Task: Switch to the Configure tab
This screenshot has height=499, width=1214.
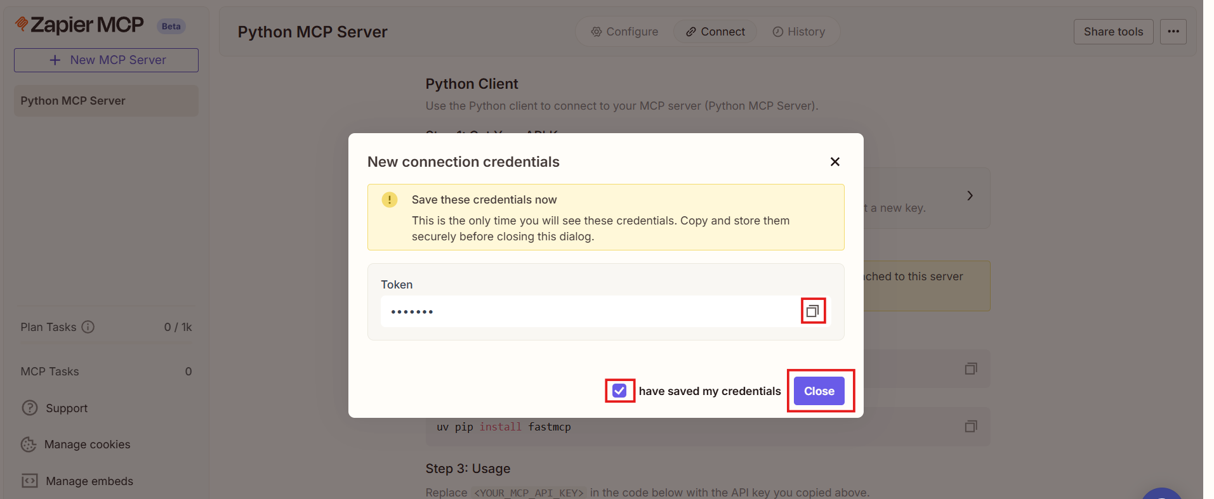Action: pyautogui.click(x=624, y=32)
